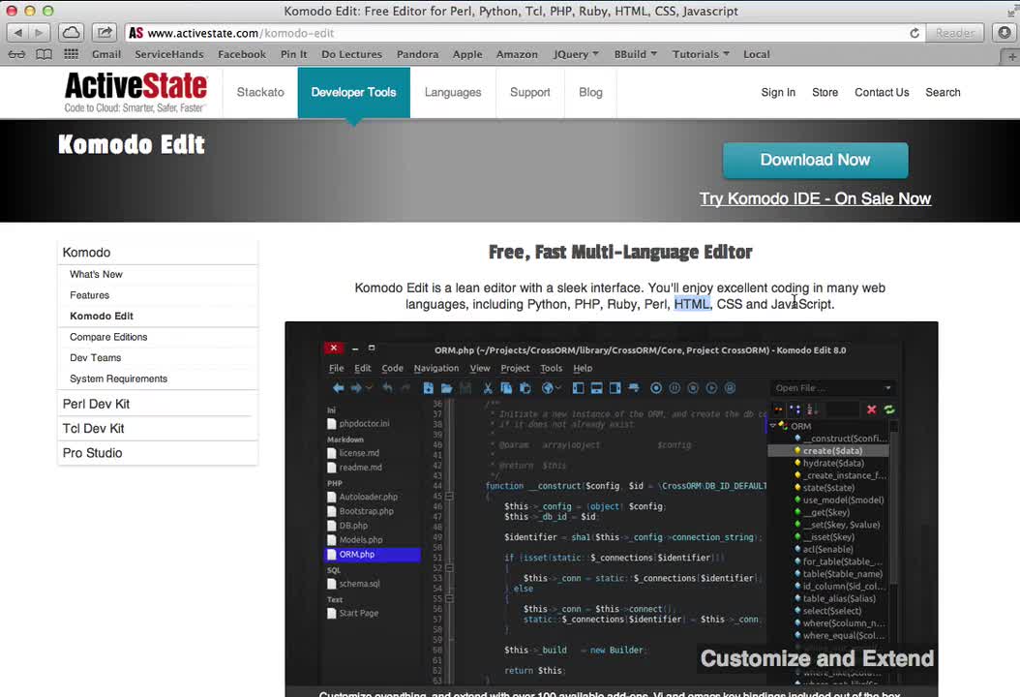The image size is (1020, 697).
Task: Open a new tab with the plus button
Action: [1011, 56]
